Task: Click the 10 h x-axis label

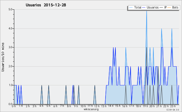Action: pos(83,106)
